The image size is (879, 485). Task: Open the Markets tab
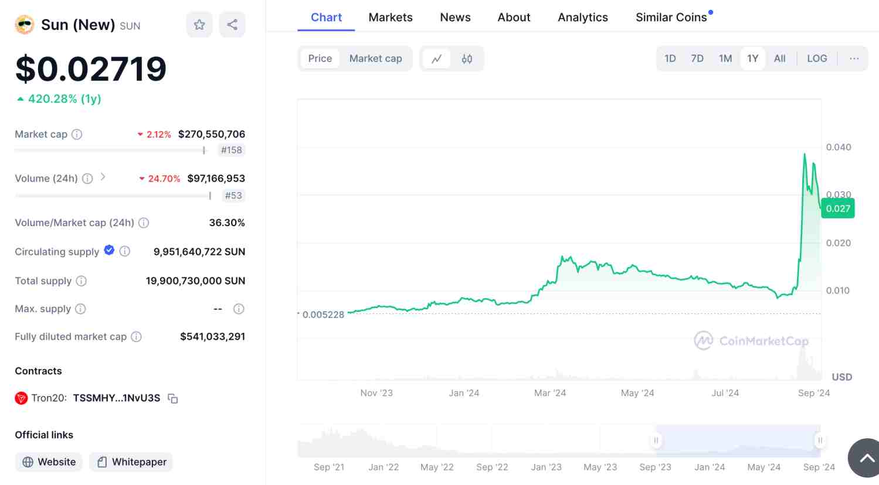pos(391,18)
